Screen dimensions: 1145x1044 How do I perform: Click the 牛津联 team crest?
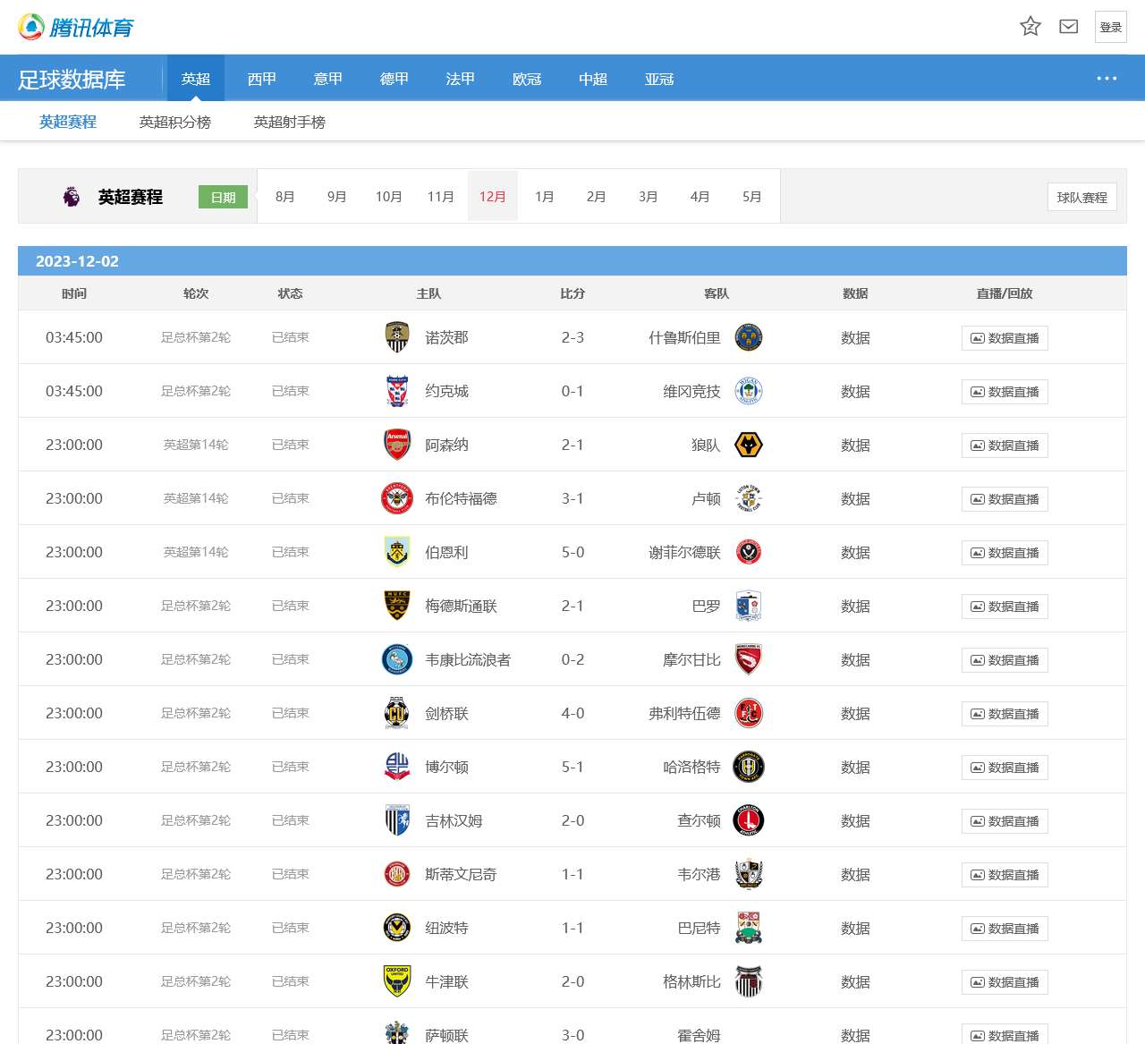[x=397, y=981]
